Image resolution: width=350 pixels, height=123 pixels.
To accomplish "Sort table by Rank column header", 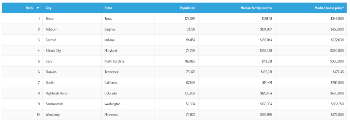I will click(29, 8).
